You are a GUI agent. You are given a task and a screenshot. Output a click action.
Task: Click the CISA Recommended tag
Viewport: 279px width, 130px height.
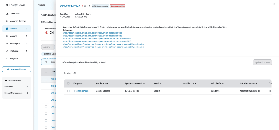[100, 6]
